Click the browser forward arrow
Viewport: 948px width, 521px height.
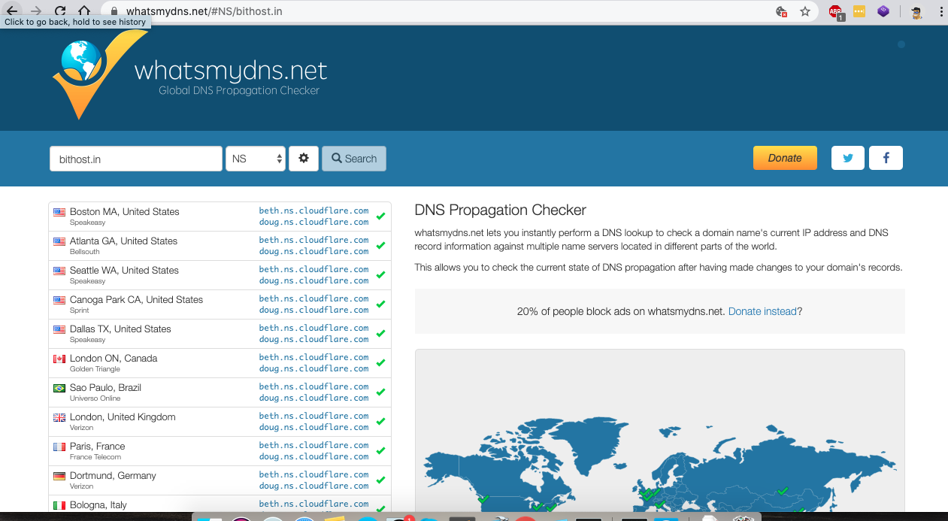[36, 11]
